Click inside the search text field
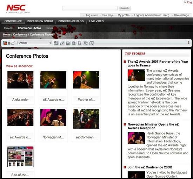Screen dimensions: 193x179 tap(90, 8)
